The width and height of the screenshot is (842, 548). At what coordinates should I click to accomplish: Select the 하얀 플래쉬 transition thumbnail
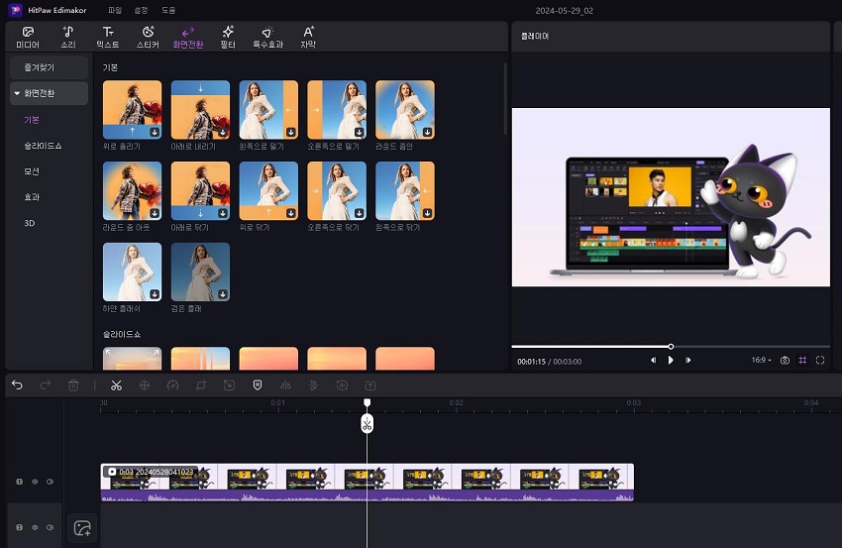point(132,272)
